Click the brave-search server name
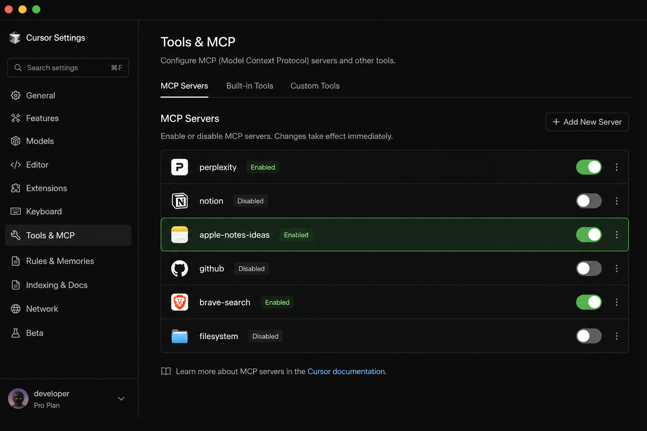The width and height of the screenshot is (647, 431). (225, 302)
